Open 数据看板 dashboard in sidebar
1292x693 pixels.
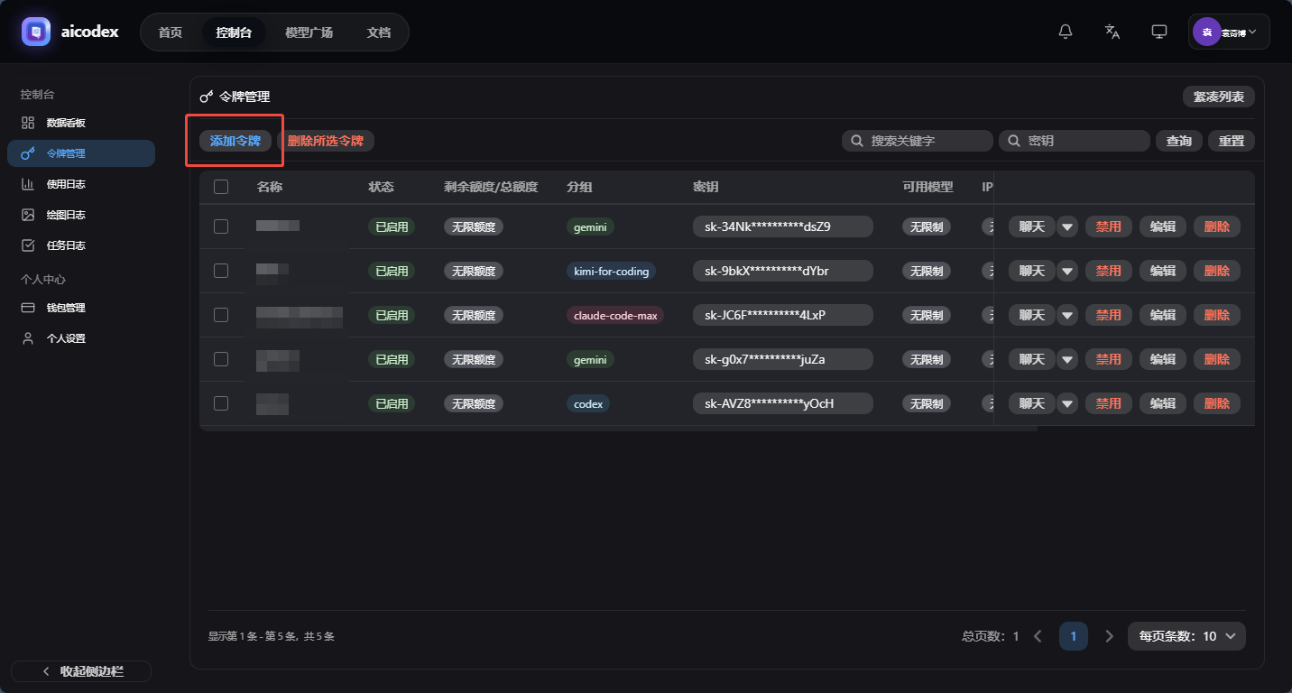[x=66, y=123]
